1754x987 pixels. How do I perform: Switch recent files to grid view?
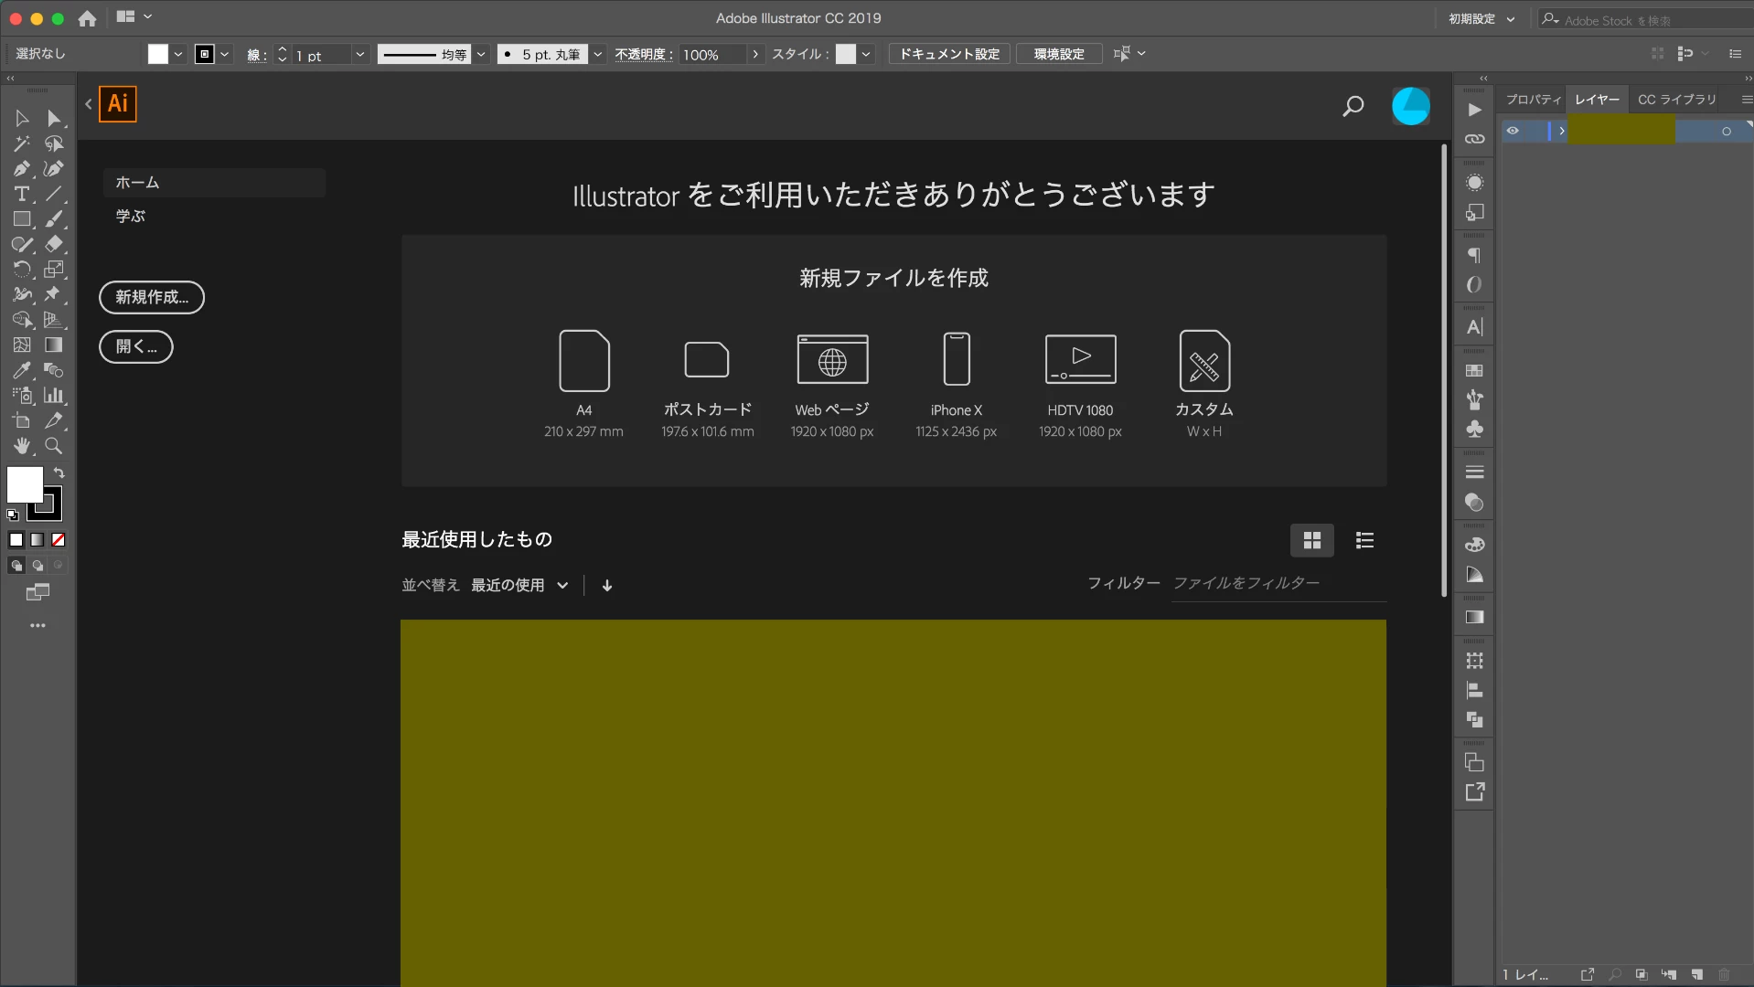tap(1311, 540)
